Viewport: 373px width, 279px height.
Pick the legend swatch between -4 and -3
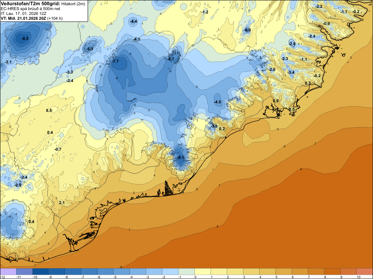138,272
